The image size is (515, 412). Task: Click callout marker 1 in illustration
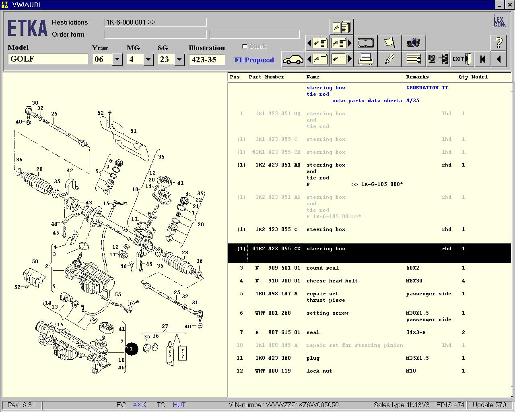(x=132, y=349)
